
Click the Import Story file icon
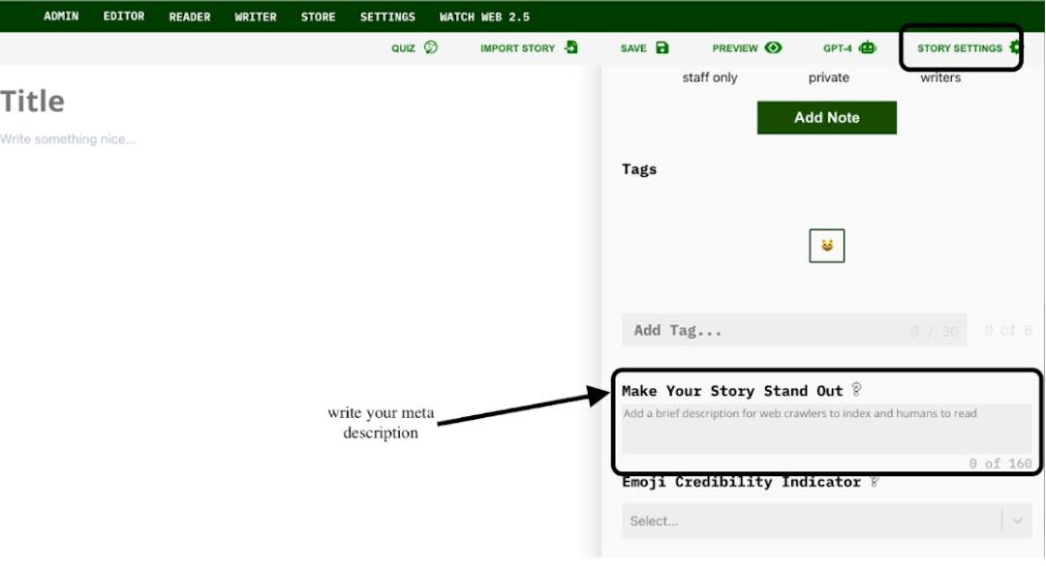[571, 47]
